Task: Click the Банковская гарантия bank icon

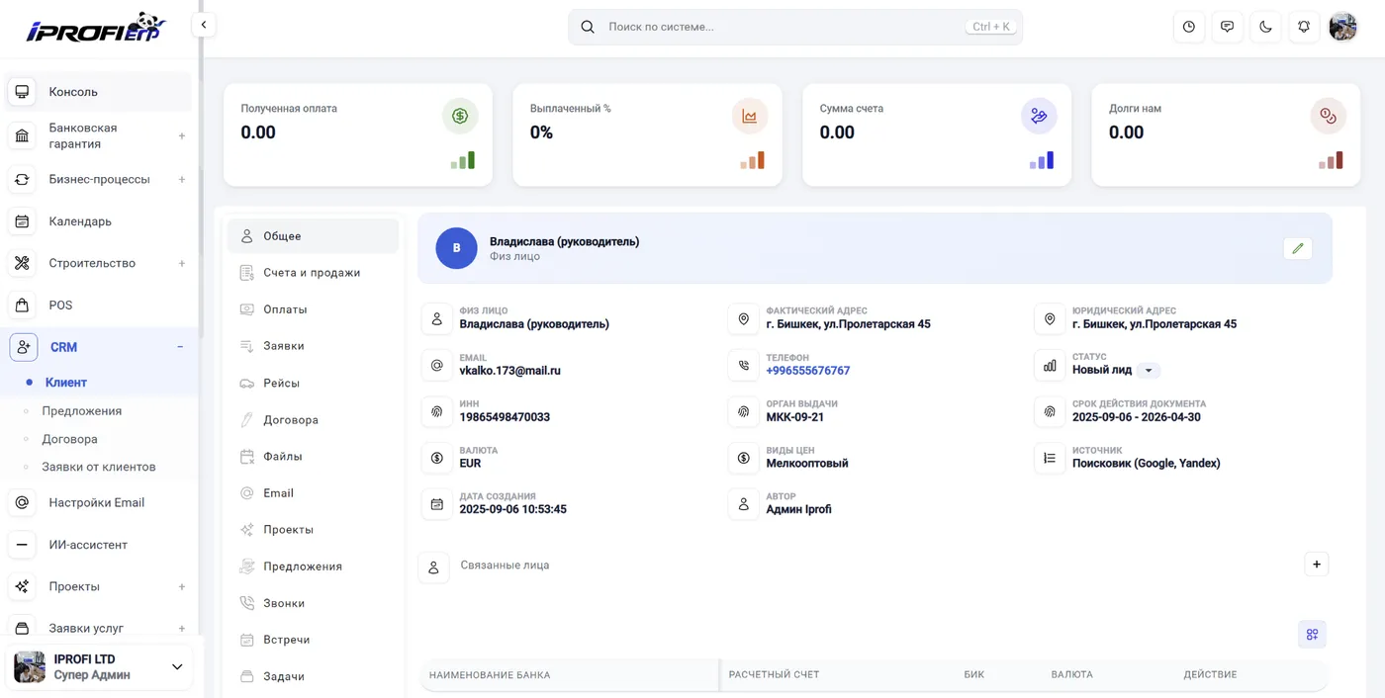Action: tap(22, 135)
